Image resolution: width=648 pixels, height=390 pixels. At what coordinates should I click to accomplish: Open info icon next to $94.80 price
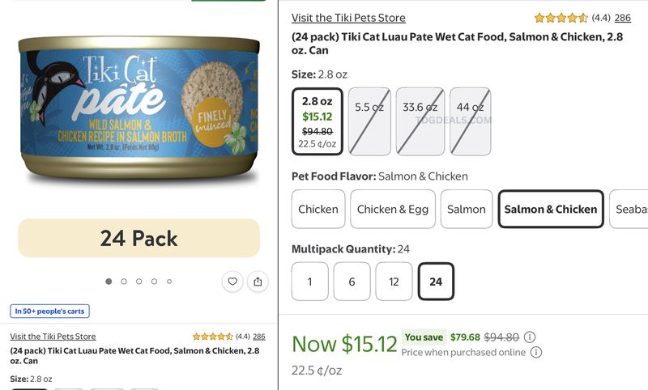530,337
